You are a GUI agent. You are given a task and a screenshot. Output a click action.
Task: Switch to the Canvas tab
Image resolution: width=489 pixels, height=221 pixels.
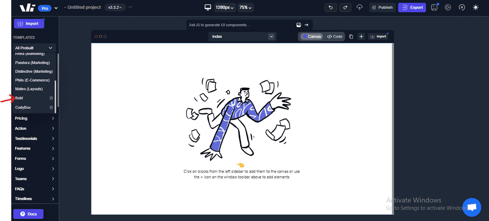click(x=311, y=36)
